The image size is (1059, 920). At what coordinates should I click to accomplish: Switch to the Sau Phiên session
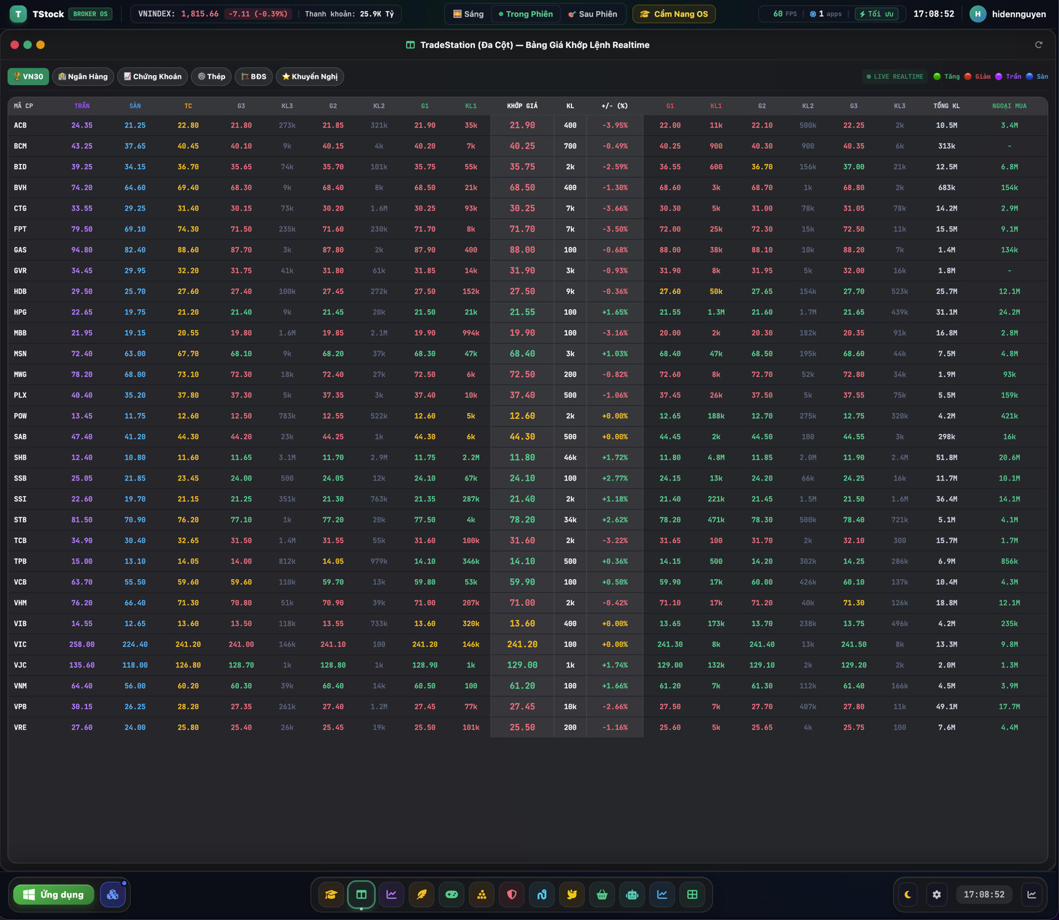coord(593,14)
